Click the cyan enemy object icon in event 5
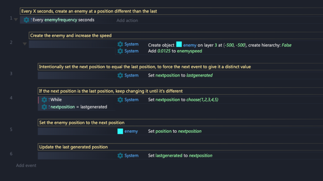The height and width of the screenshot is (181, 323). pyautogui.click(x=120, y=131)
